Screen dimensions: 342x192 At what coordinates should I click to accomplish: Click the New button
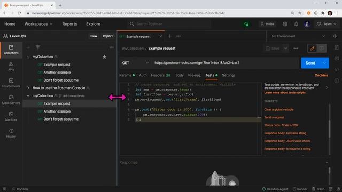[x=94, y=36]
